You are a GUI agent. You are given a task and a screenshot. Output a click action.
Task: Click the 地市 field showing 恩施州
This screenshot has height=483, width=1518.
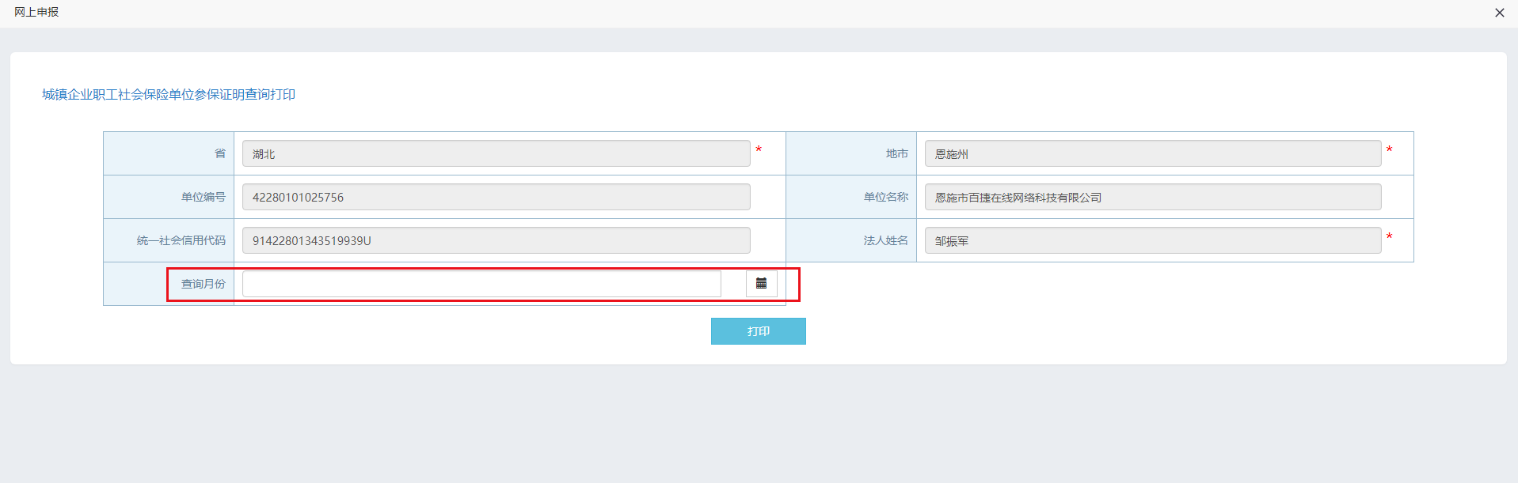1152,154
